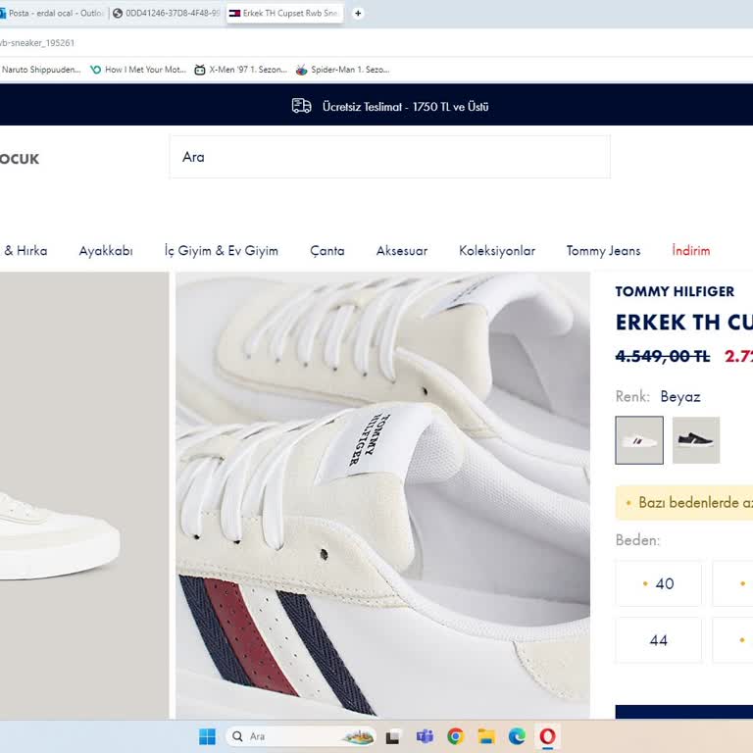Click the delivery truck icon in banner

302,106
